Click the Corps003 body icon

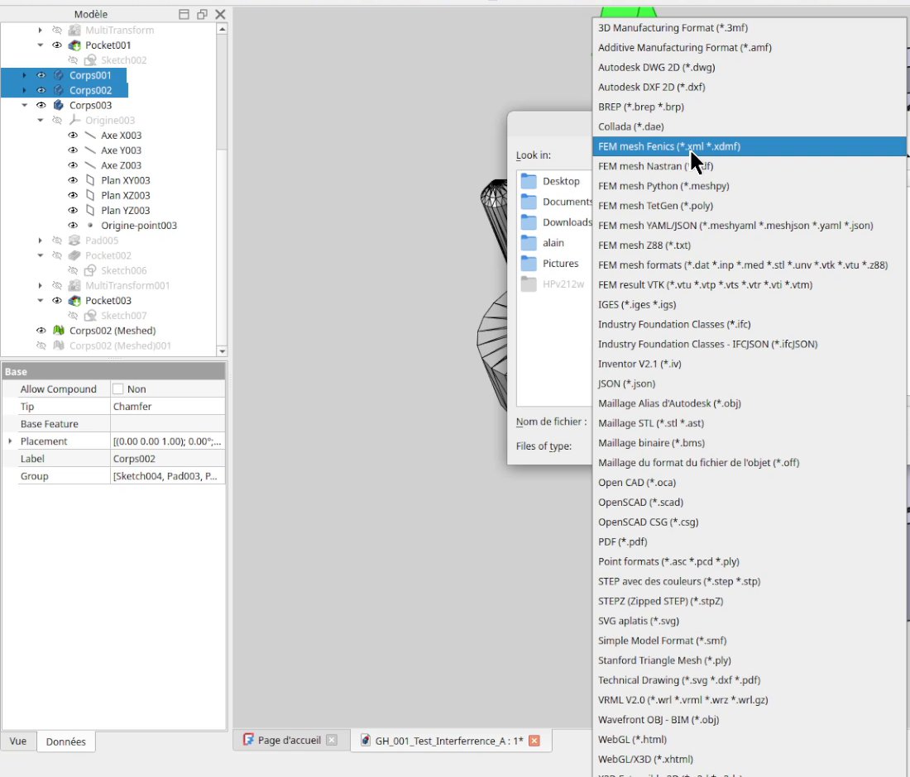[x=59, y=105]
